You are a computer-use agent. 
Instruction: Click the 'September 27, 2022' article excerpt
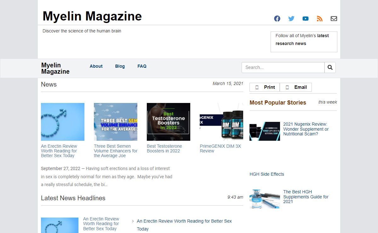pyautogui.click(x=107, y=177)
